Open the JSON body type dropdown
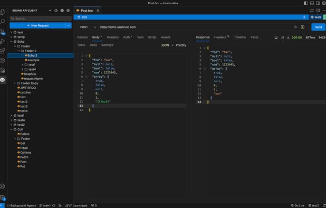326x208 pixels. (x=167, y=45)
